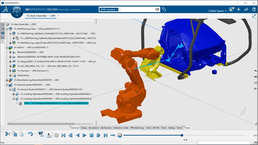
Task: Click the tree horizontal scrollbar
Action: pos(41,124)
